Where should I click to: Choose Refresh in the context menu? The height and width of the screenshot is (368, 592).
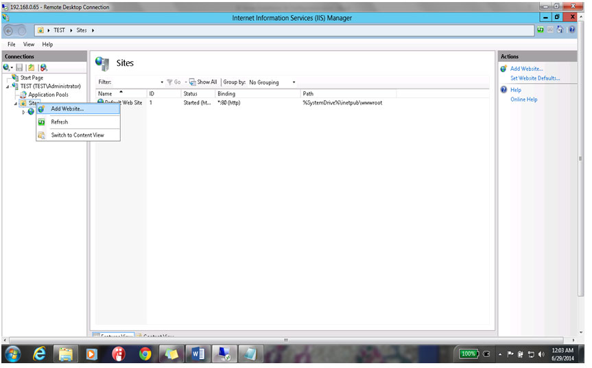pos(78,122)
